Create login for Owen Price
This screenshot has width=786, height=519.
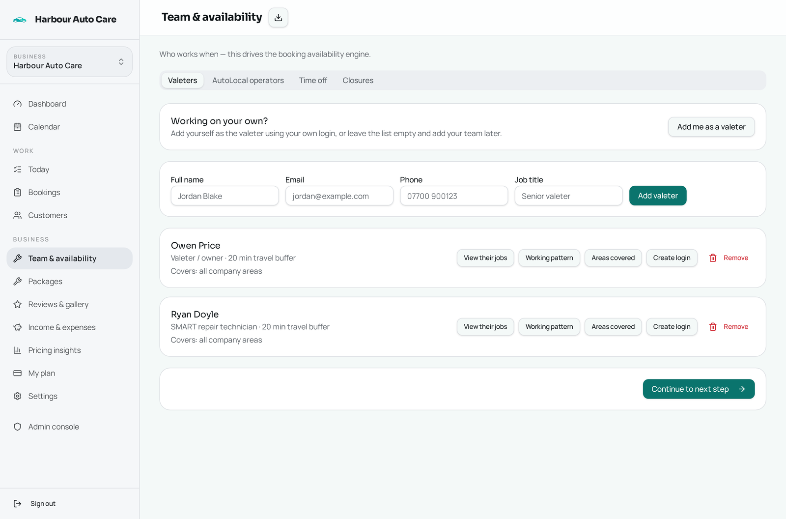[672, 258]
